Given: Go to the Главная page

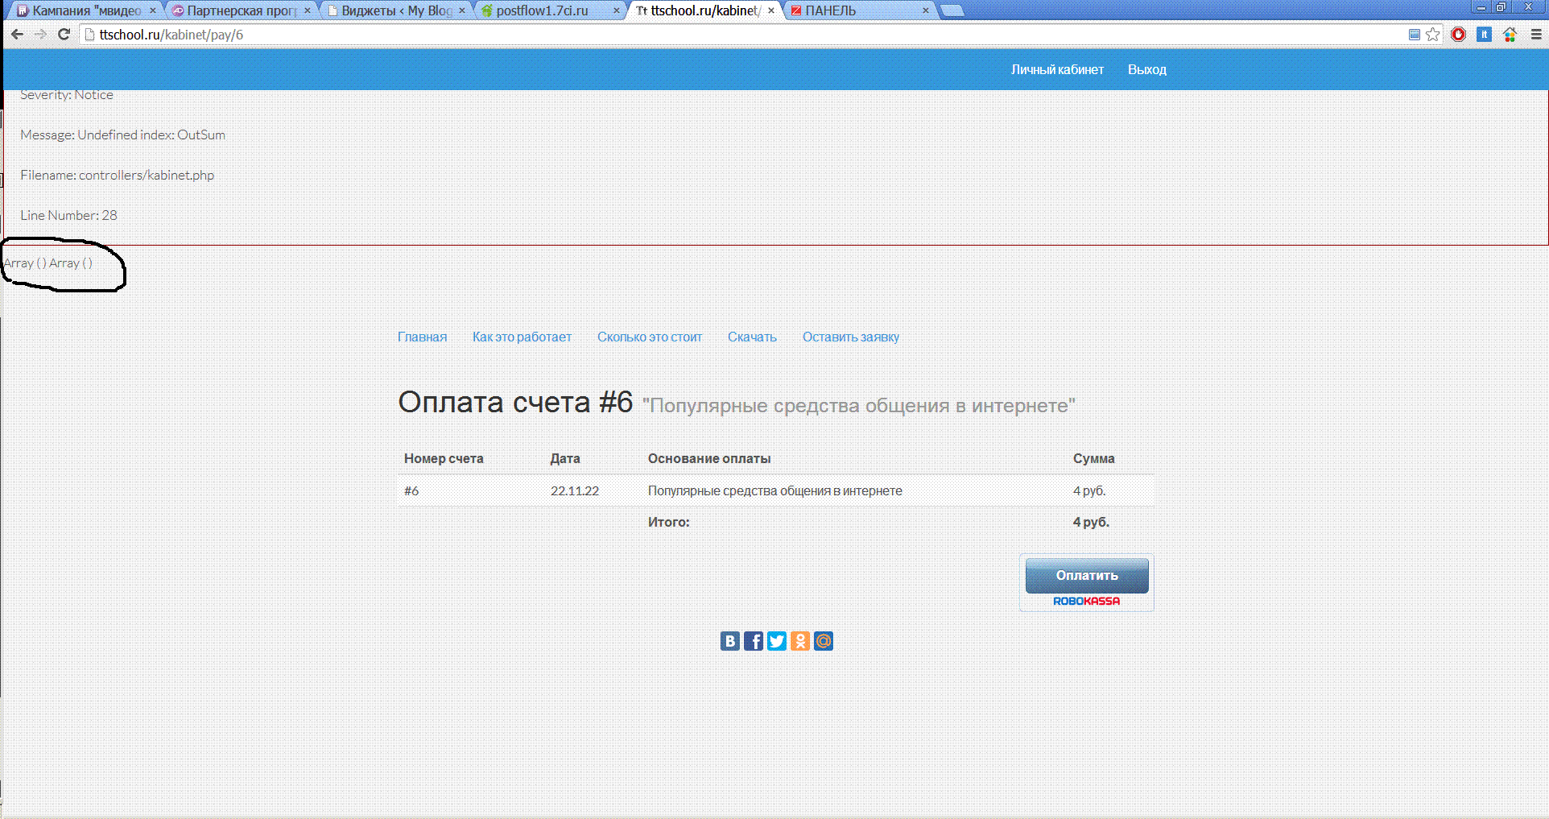Looking at the screenshot, I should pyautogui.click(x=422, y=337).
